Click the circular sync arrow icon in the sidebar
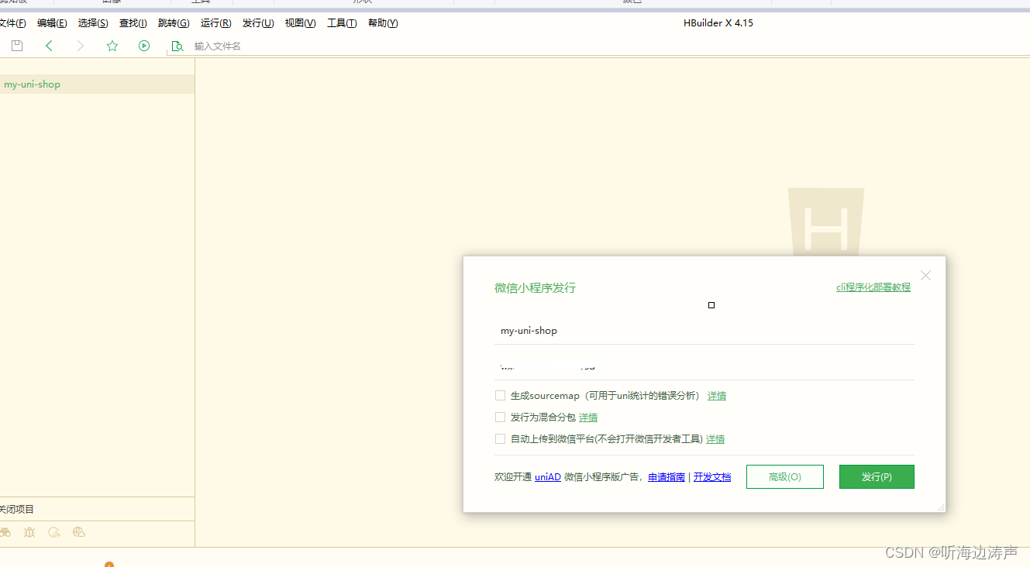 pos(54,532)
